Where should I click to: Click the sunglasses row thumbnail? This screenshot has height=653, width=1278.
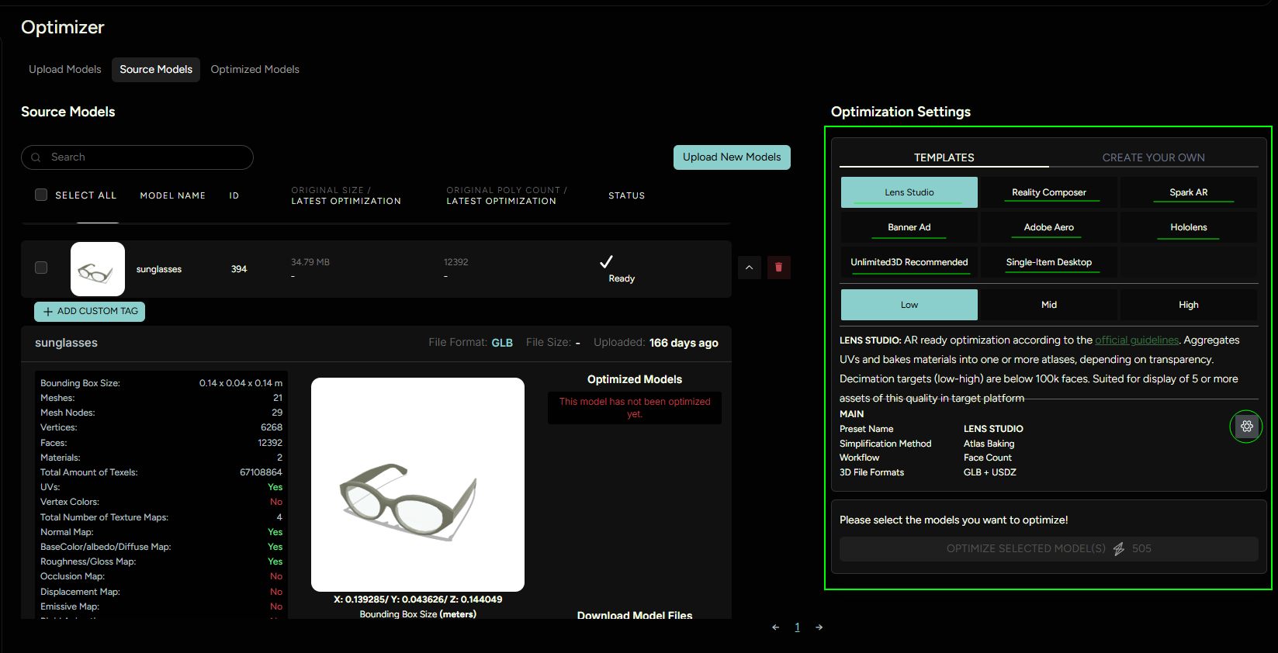click(98, 269)
